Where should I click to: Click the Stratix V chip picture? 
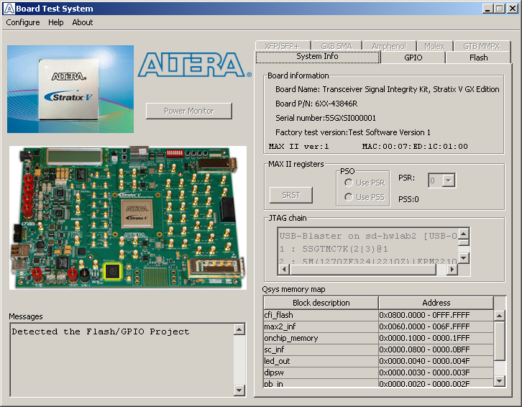(x=70, y=89)
